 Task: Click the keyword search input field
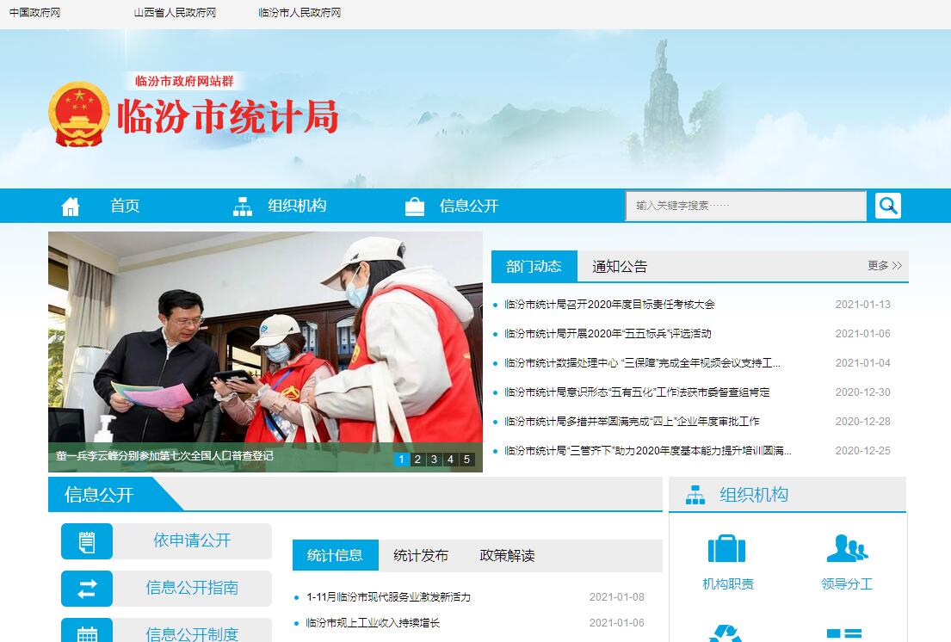tap(745, 207)
